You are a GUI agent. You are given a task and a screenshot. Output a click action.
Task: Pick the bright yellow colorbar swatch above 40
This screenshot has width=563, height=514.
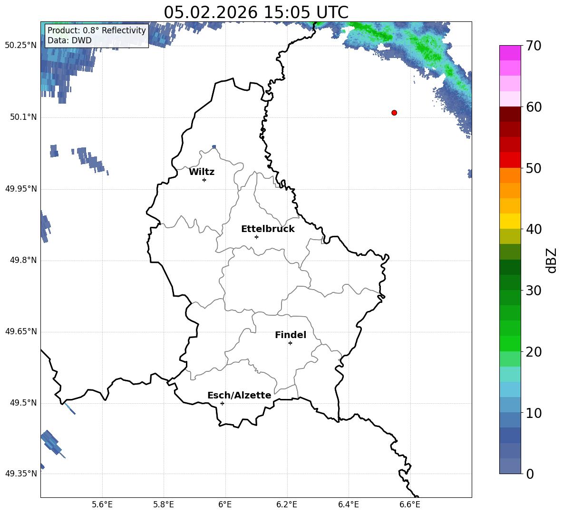(510, 221)
